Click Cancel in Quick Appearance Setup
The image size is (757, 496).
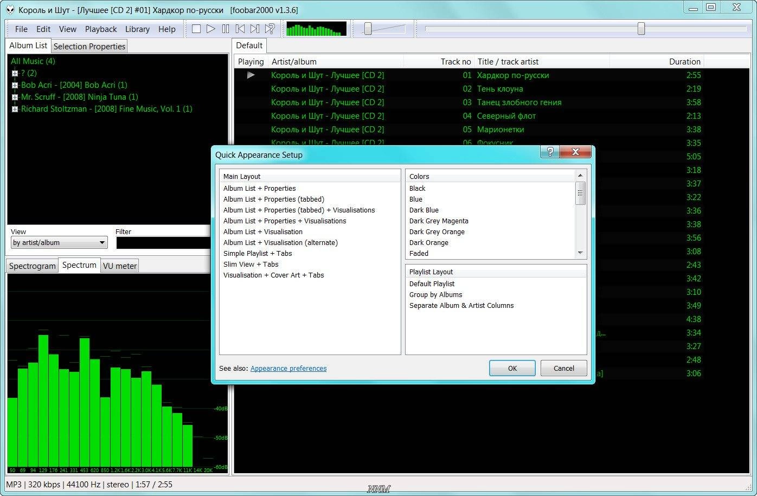click(x=564, y=368)
